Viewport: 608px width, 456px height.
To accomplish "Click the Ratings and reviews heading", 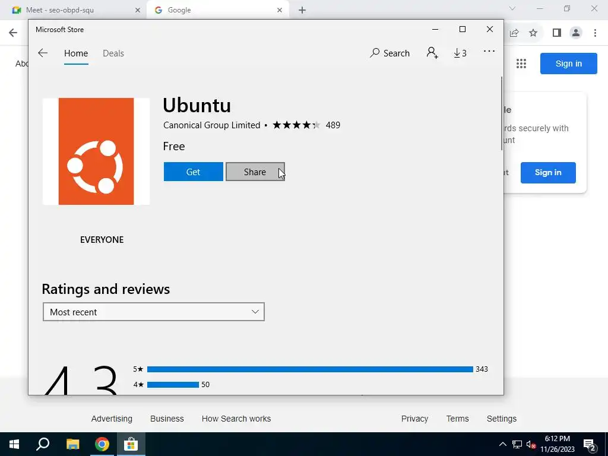I will [x=106, y=289].
